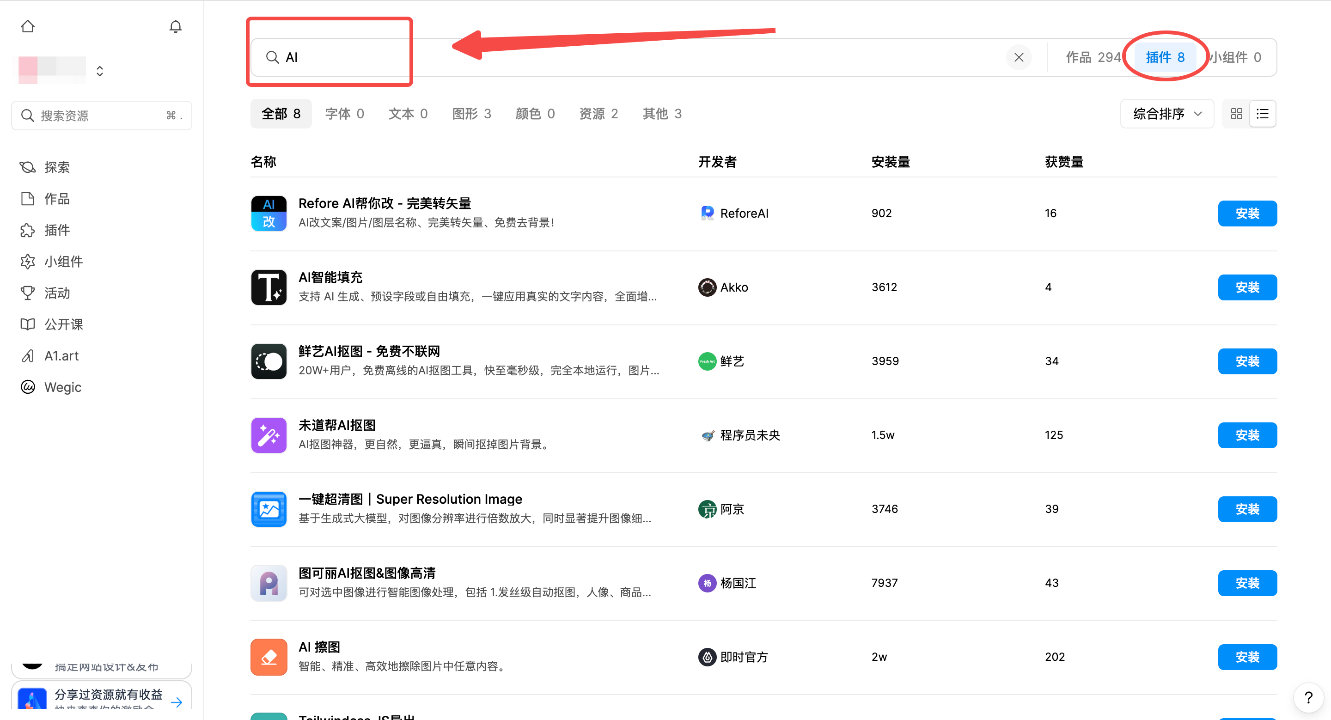Open the 作品 section in the sidebar
1331x720 pixels.
click(x=56, y=198)
